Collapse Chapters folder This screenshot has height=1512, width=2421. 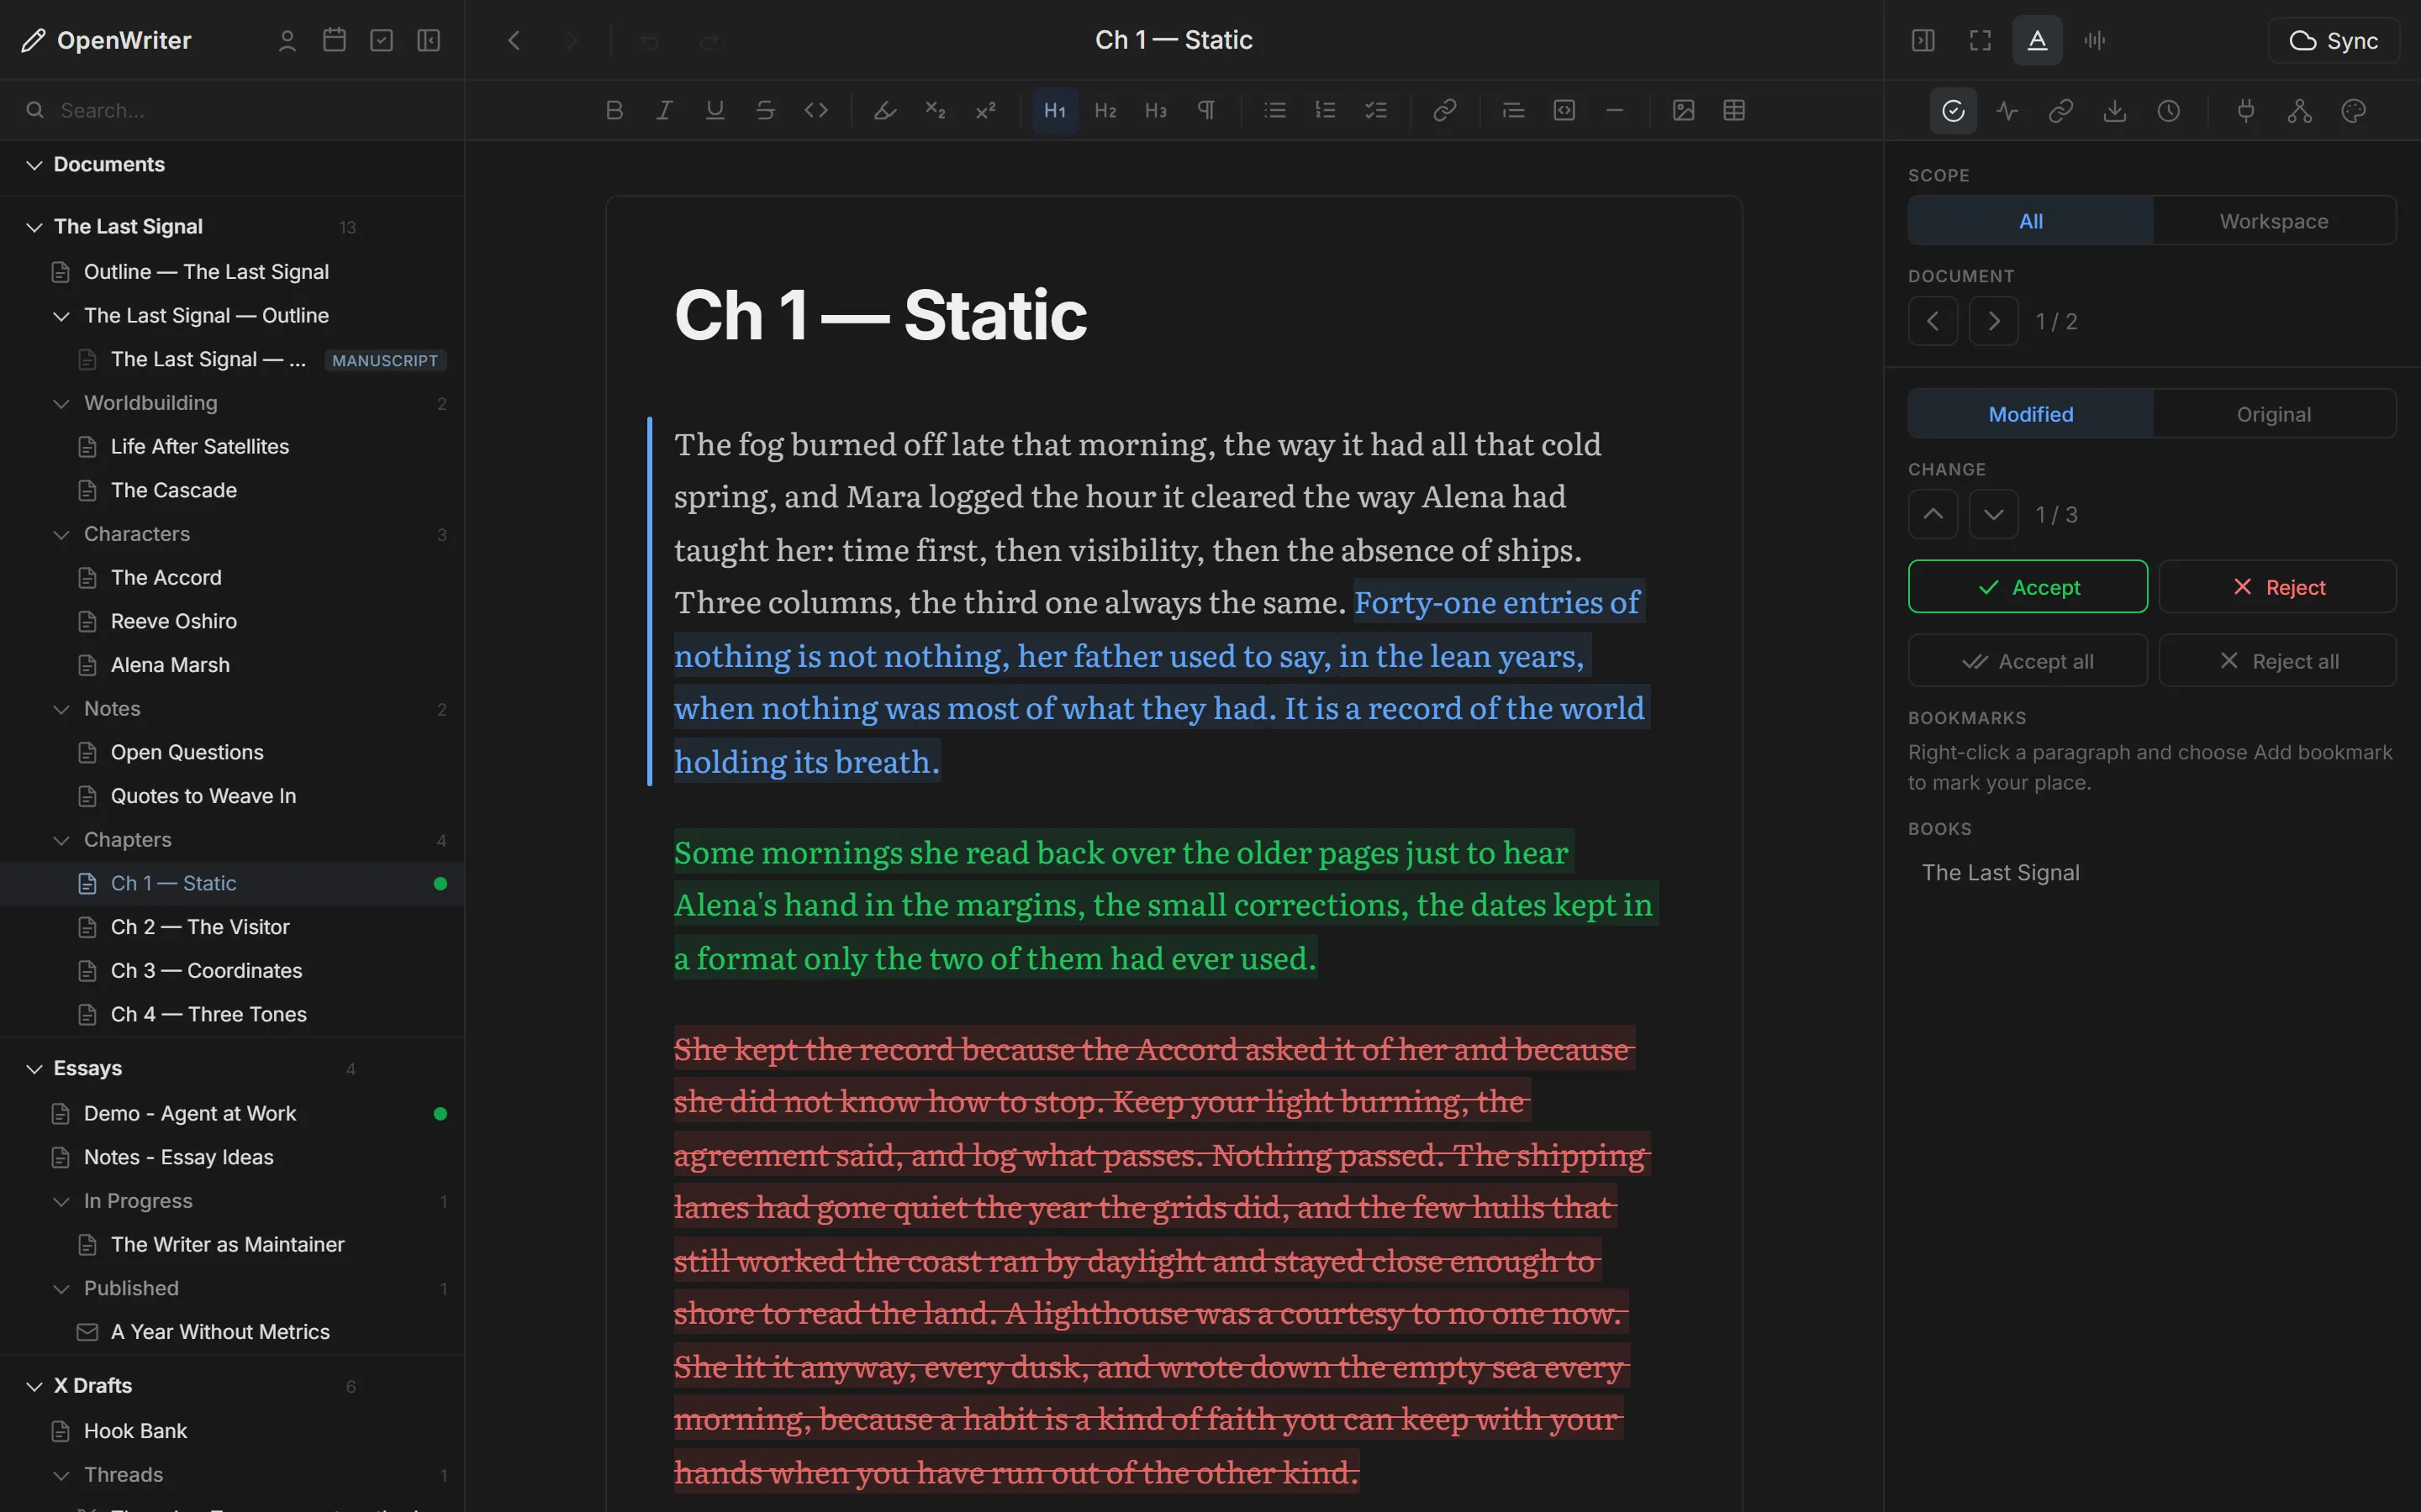pyautogui.click(x=61, y=840)
